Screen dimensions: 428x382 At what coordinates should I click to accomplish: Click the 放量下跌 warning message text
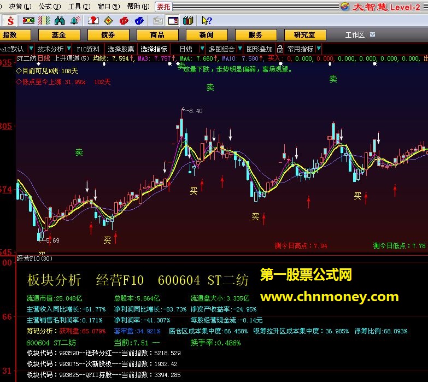[x=237, y=69]
